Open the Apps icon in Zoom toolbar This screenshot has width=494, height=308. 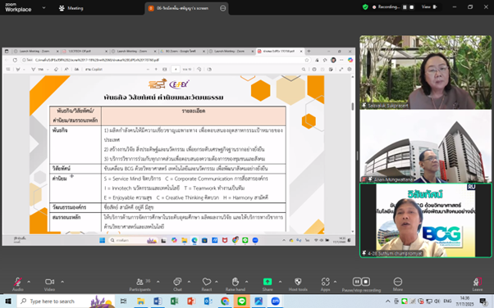click(326, 282)
